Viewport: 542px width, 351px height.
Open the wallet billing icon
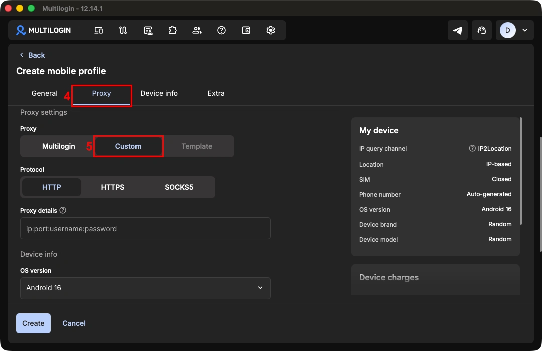[x=246, y=31]
